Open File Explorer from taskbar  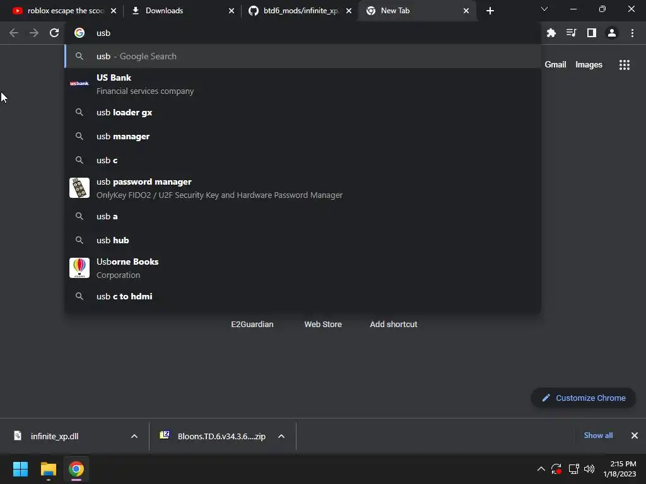coord(48,469)
